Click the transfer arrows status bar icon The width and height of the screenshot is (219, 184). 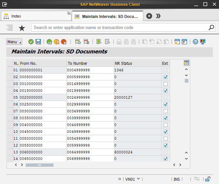point(197,179)
